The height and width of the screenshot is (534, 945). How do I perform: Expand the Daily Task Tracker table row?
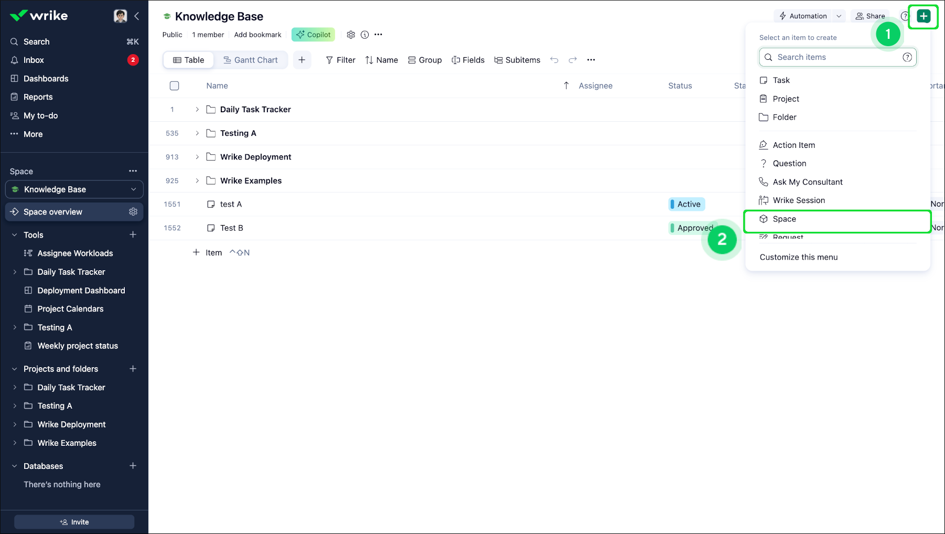[x=197, y=110]
